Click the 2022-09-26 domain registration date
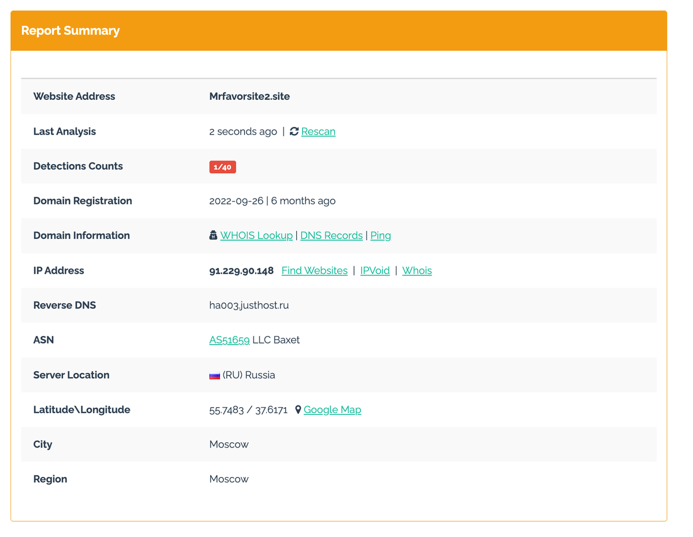 tap(236, 201)
